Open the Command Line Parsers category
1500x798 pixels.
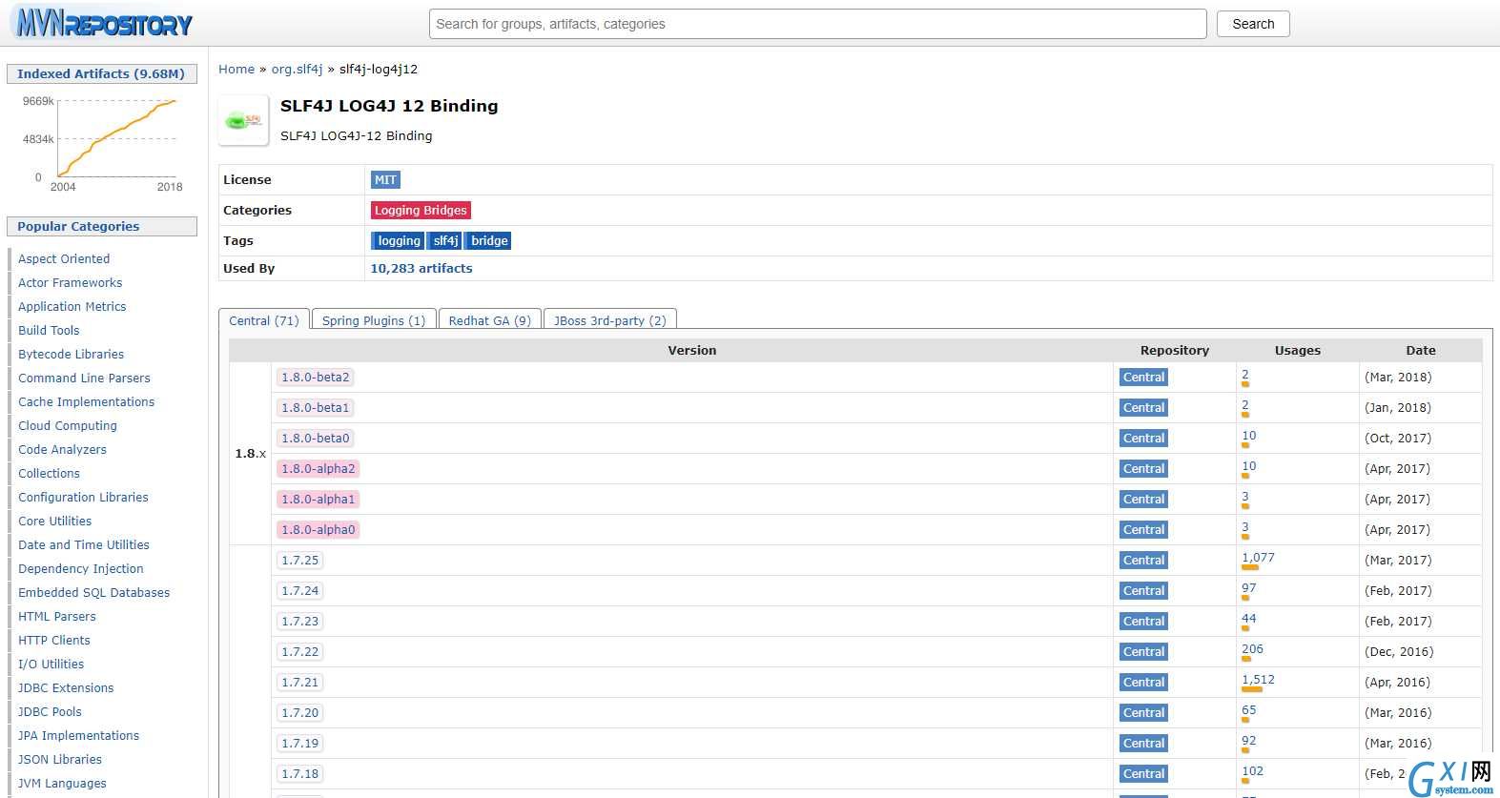(x=84, y=379)
